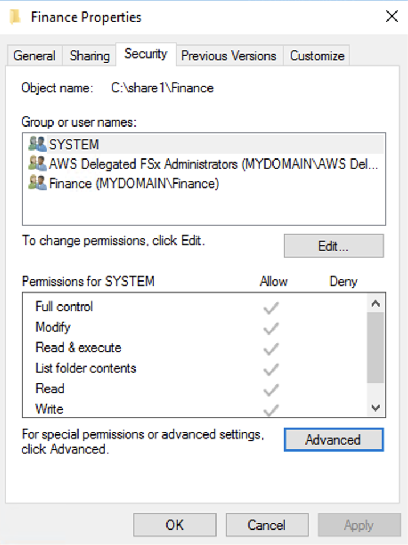Click the Read & execute allow checkmark
This screenshot has height=545, width=408.
click(x=271, y=349)
